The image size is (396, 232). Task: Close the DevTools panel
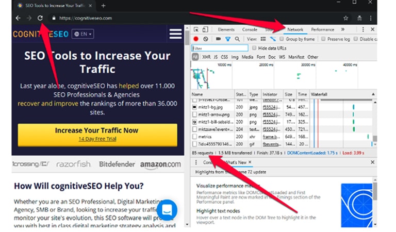[372, 29]
